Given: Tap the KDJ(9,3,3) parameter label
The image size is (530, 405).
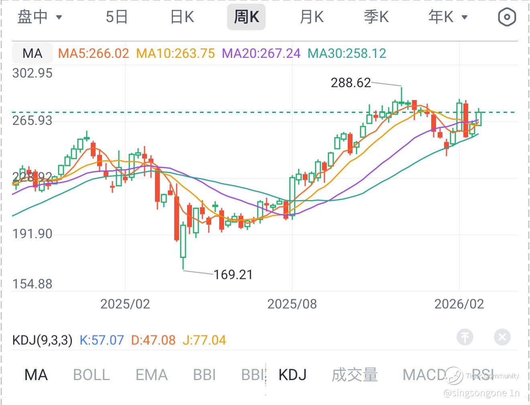Looking at the screenshot, I should [43, 340].
